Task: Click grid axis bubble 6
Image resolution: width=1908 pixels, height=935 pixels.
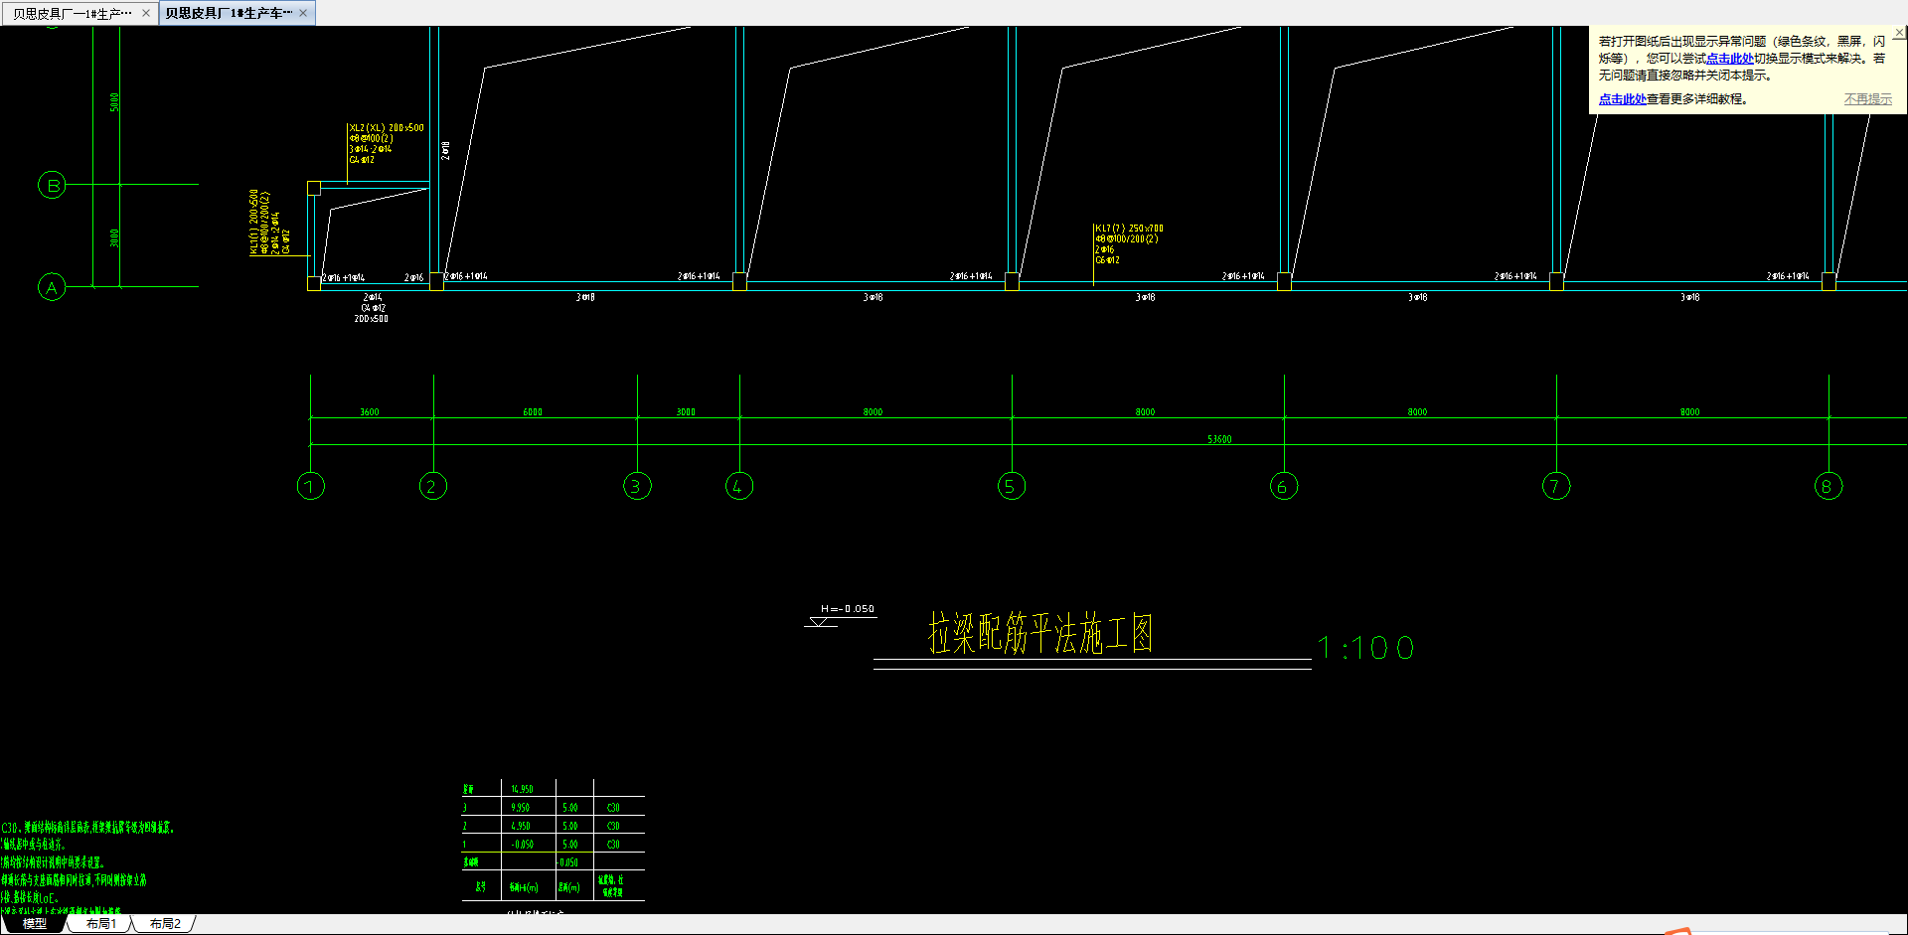Action: point(1284,486)
